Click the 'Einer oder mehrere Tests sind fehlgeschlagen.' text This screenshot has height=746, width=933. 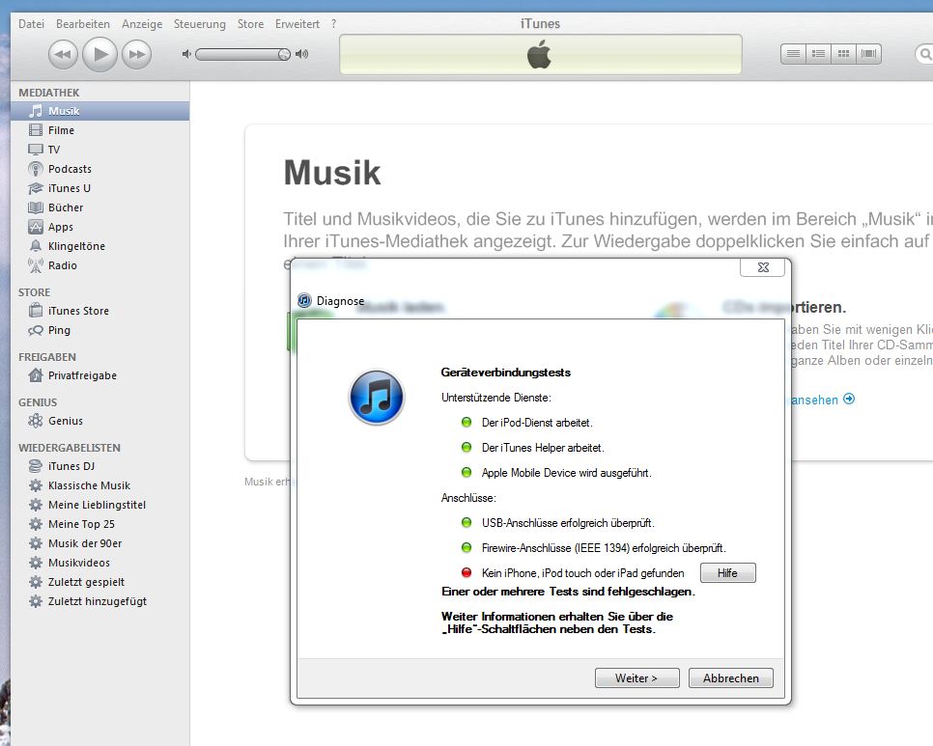[568, 592]
